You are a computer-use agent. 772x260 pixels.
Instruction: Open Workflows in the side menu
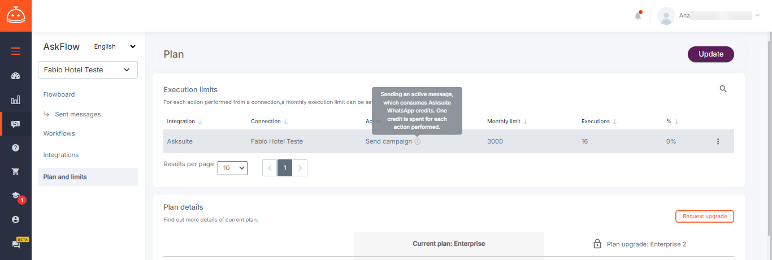[x=59, y=133]
